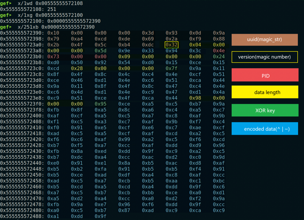Select the blue encoded data(^ | ~) legend box
The height and width of the screenshot is (220, 304).
(x=265, y=129)
